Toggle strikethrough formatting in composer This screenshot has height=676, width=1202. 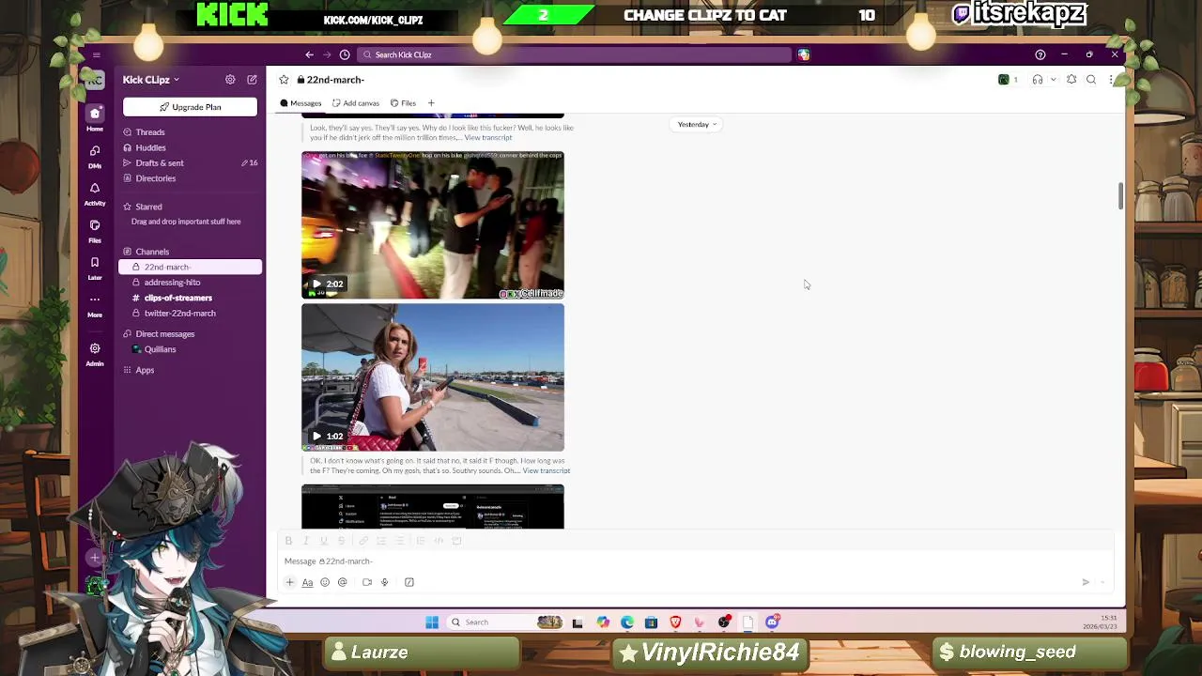pyautogui.click(x=342, y=541)
